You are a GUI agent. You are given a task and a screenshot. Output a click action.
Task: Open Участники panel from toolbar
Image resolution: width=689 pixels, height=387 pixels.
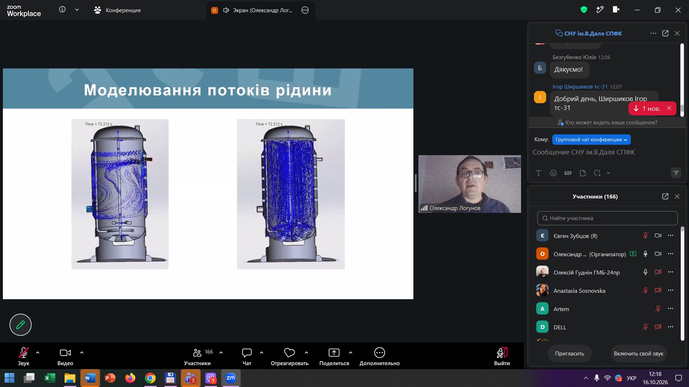coord(198,357)
